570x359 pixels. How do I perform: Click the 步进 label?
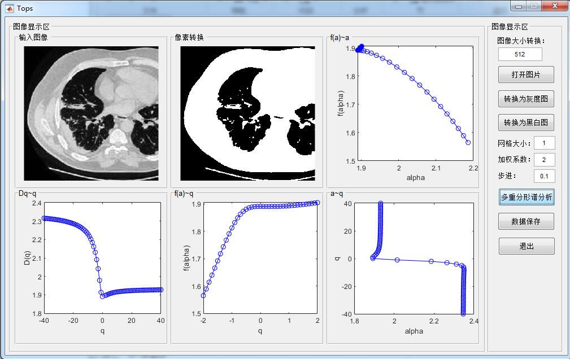coord(507,176)
